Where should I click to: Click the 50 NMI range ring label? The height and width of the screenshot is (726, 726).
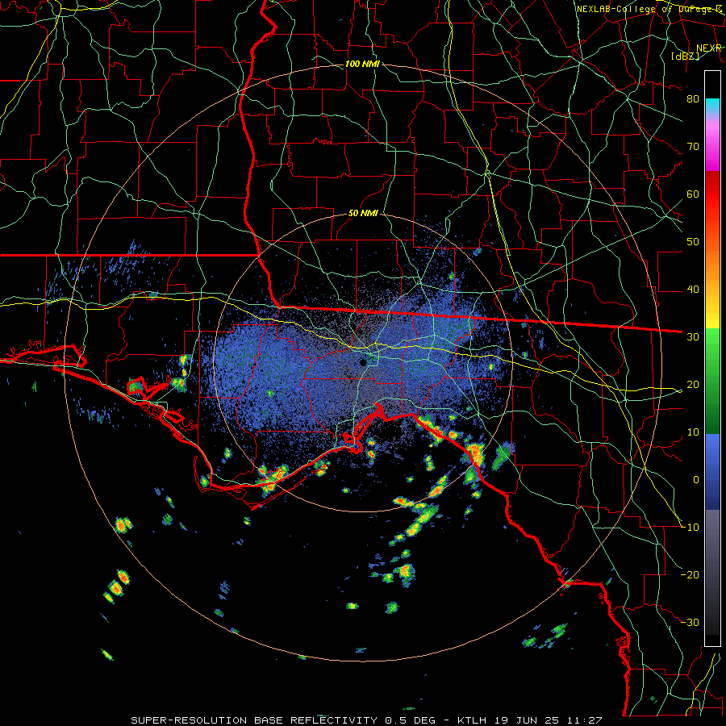[363, 214]
